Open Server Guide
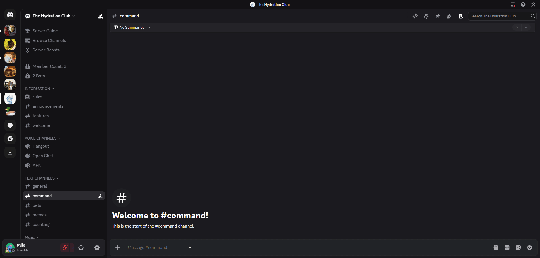 click(x=64, y=31)
